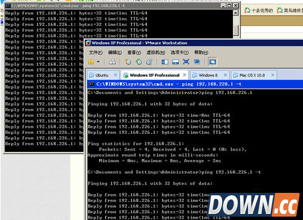Open the 帮助(H) menu

point(201,52)
